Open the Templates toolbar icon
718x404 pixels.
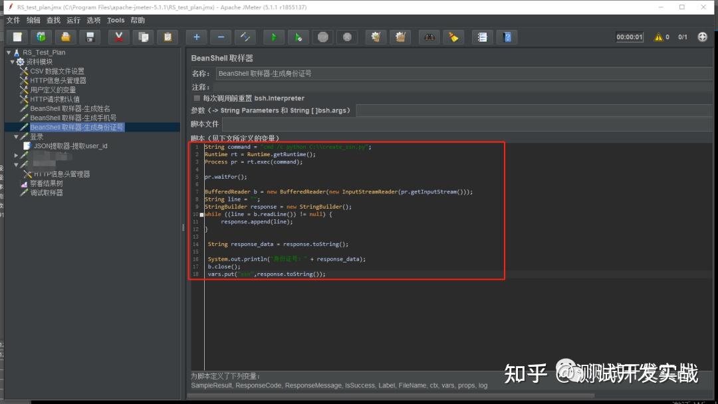pyautogui.click(x=41, y=37)
